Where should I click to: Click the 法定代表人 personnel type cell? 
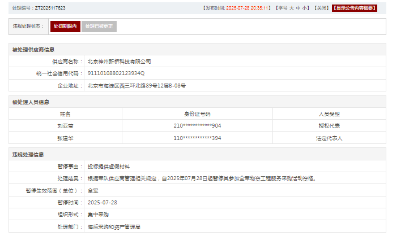tap(329, 138)
